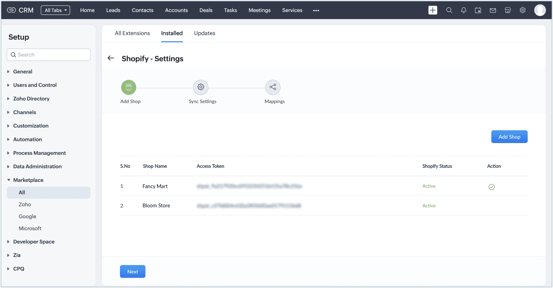Click the Add Shop button
The width and height of the screenshot is (553, 288).
point(509,137)
